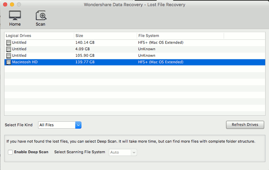Click HFS+ file system of Macintosh HD

click(161, 62)
